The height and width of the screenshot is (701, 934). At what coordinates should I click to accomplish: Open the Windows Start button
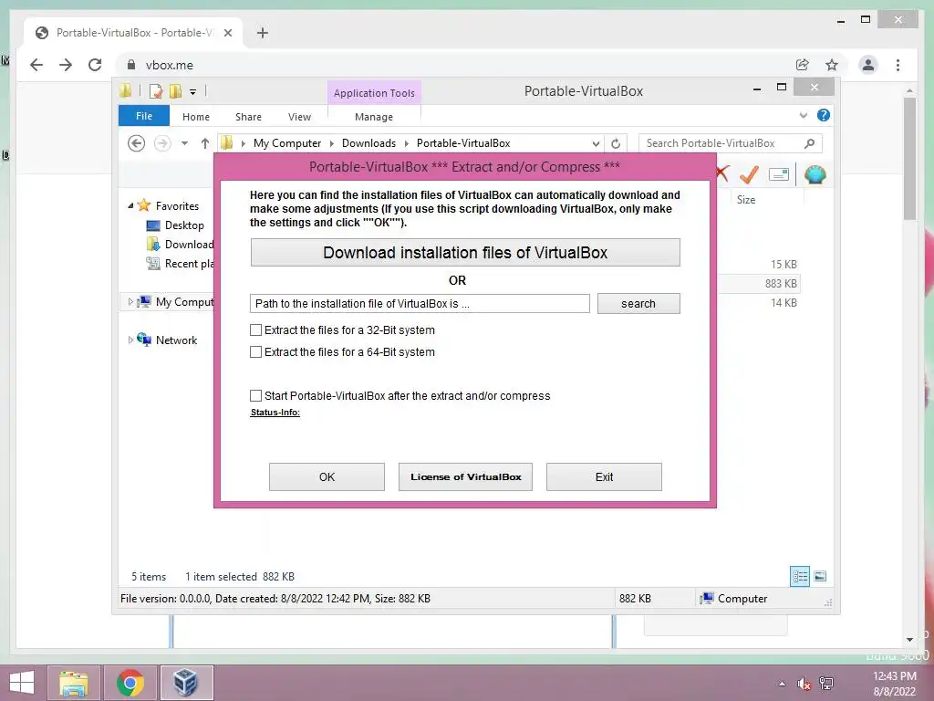[x=22, y=683]
